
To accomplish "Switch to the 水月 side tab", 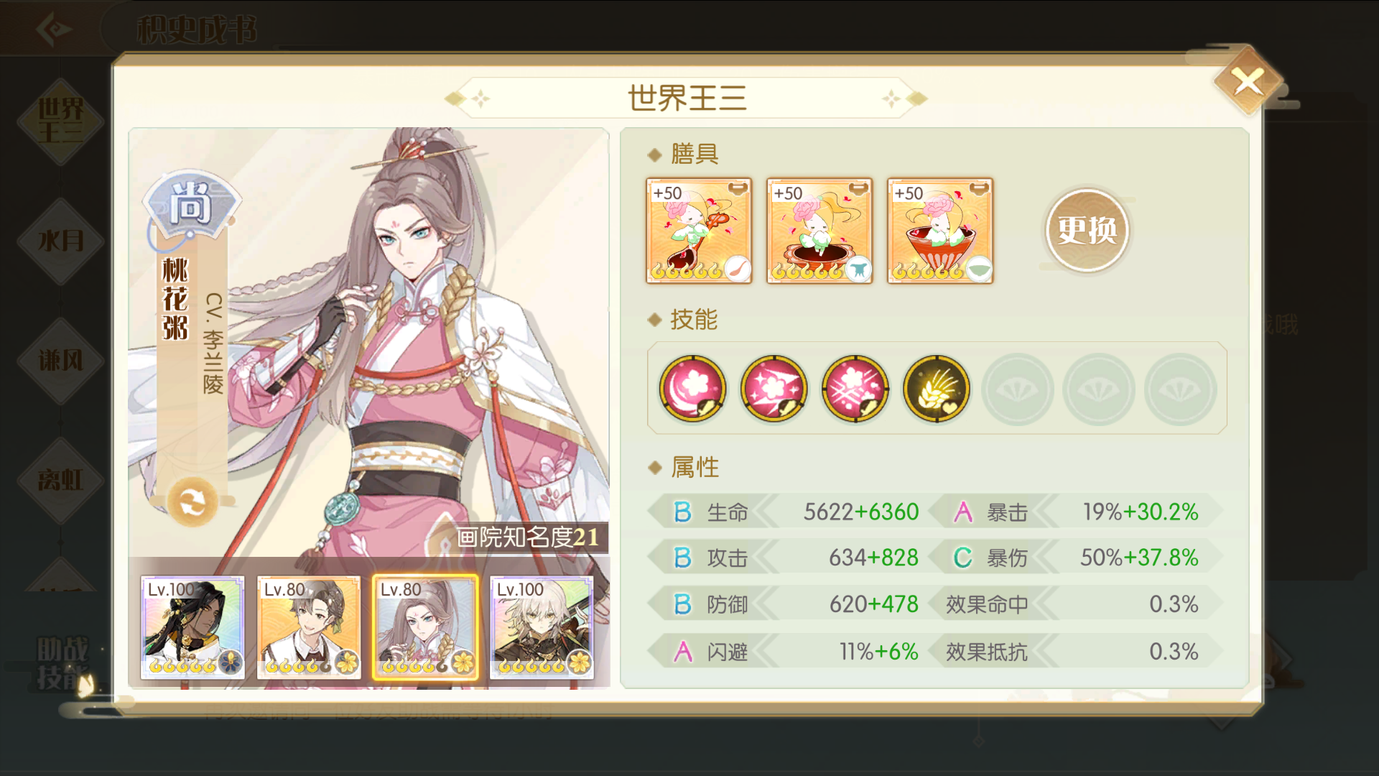I will click(x=61, y=241).
